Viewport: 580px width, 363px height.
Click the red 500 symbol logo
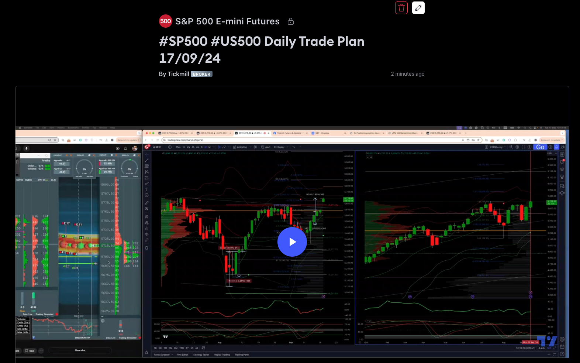click(166, 21)
